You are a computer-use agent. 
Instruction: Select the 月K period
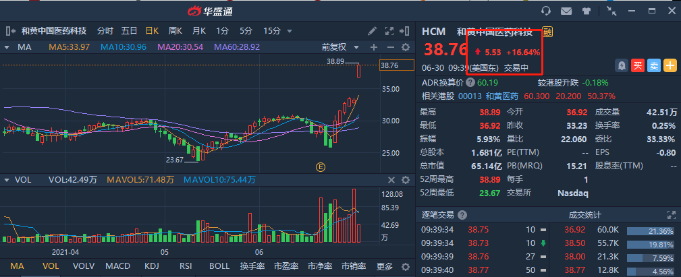[x=199, y=31]
